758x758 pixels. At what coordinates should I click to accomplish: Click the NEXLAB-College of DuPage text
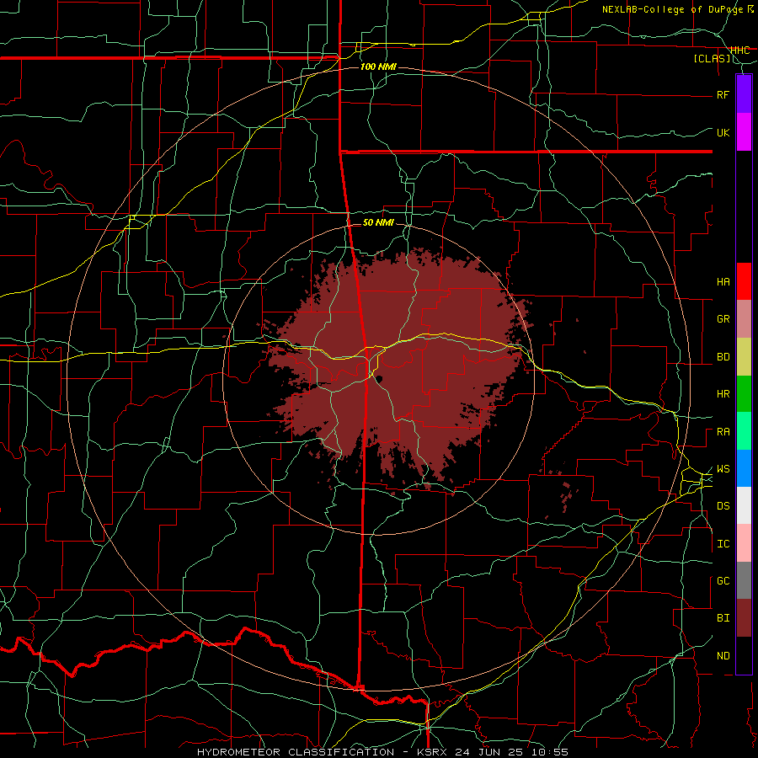click(674, 9)
